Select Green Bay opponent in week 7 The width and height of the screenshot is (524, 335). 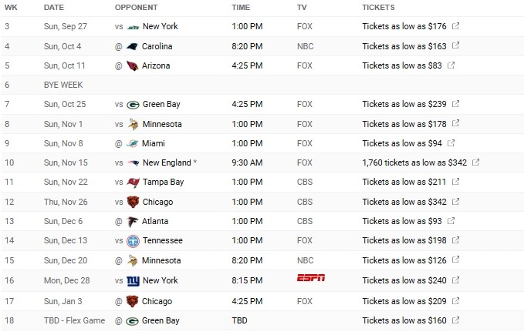click(x=161, y=104)
